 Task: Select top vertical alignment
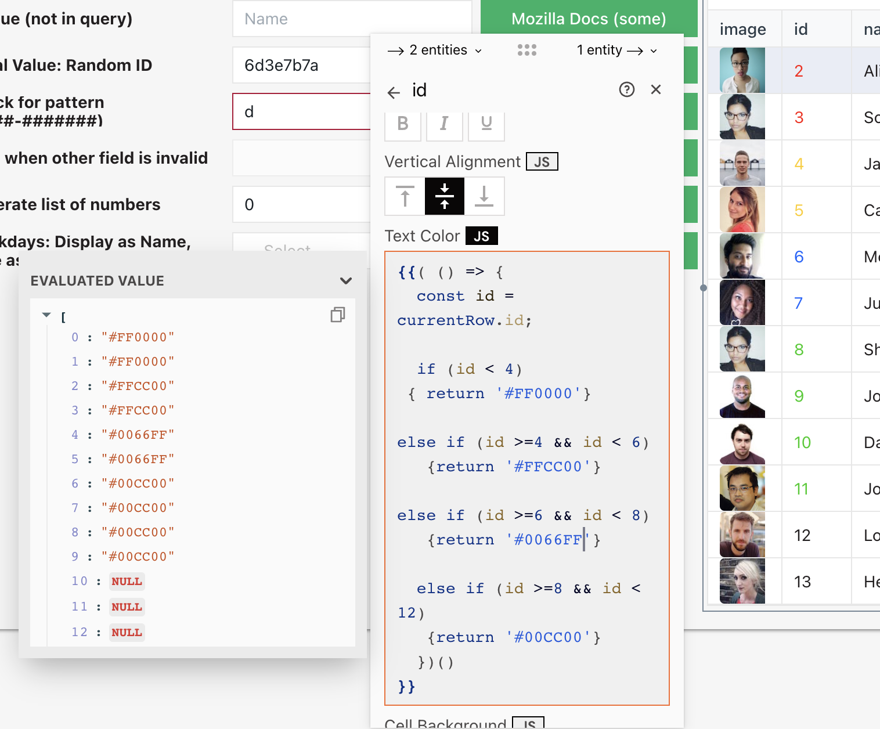pos(405,196)
